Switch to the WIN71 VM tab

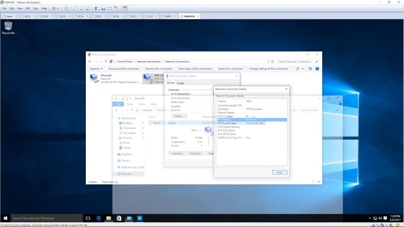pos(168,16)
